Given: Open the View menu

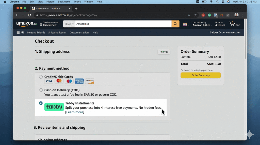Looking at the screenshot, I should point(40,2).
